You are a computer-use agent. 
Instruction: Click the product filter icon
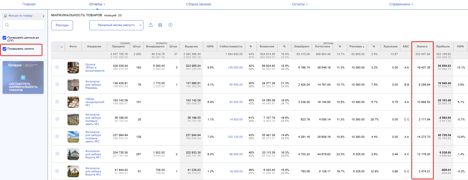coord(5,16)
